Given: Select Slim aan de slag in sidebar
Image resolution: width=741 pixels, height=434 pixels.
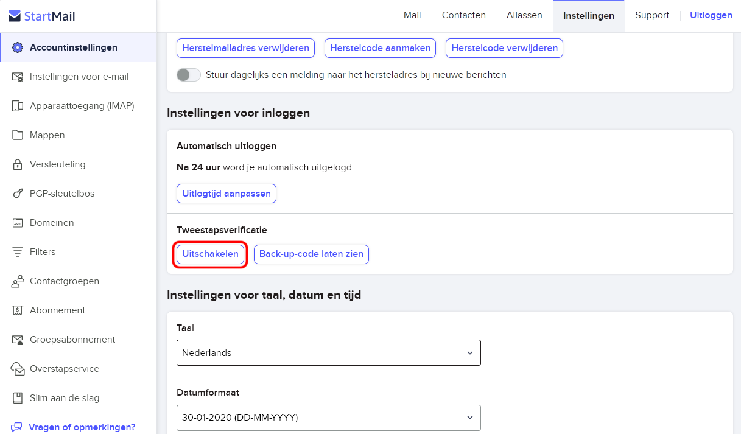Looking at the screenshot, I should [x=79, y=398].
